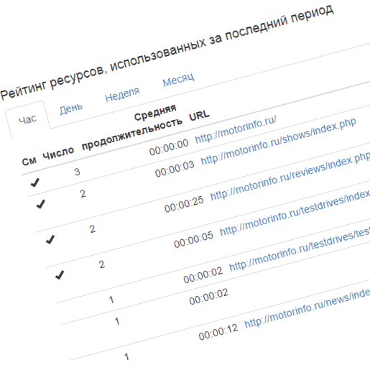Click the URL column header
The height and width of the screenshot is (370, 370).
point(199,116)
